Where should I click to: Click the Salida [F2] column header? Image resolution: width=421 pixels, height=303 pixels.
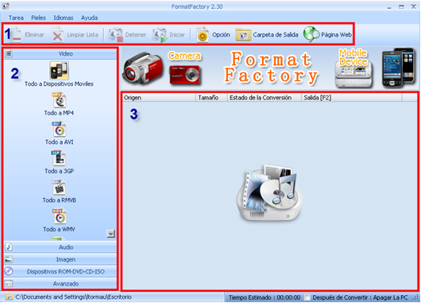click(x=351, y=98)
